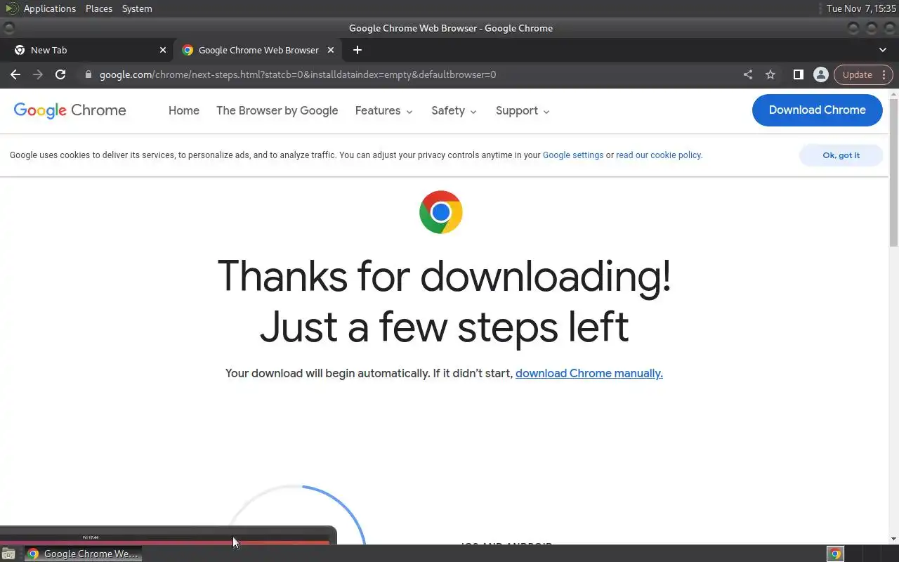Open a new tab with the plus icon
This screenshot has width=899, height=562.
pyautogui.click(x=357, y=50)
